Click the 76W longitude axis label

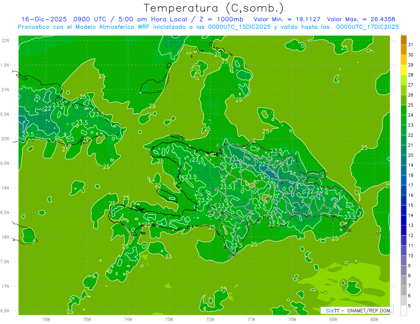46,319
